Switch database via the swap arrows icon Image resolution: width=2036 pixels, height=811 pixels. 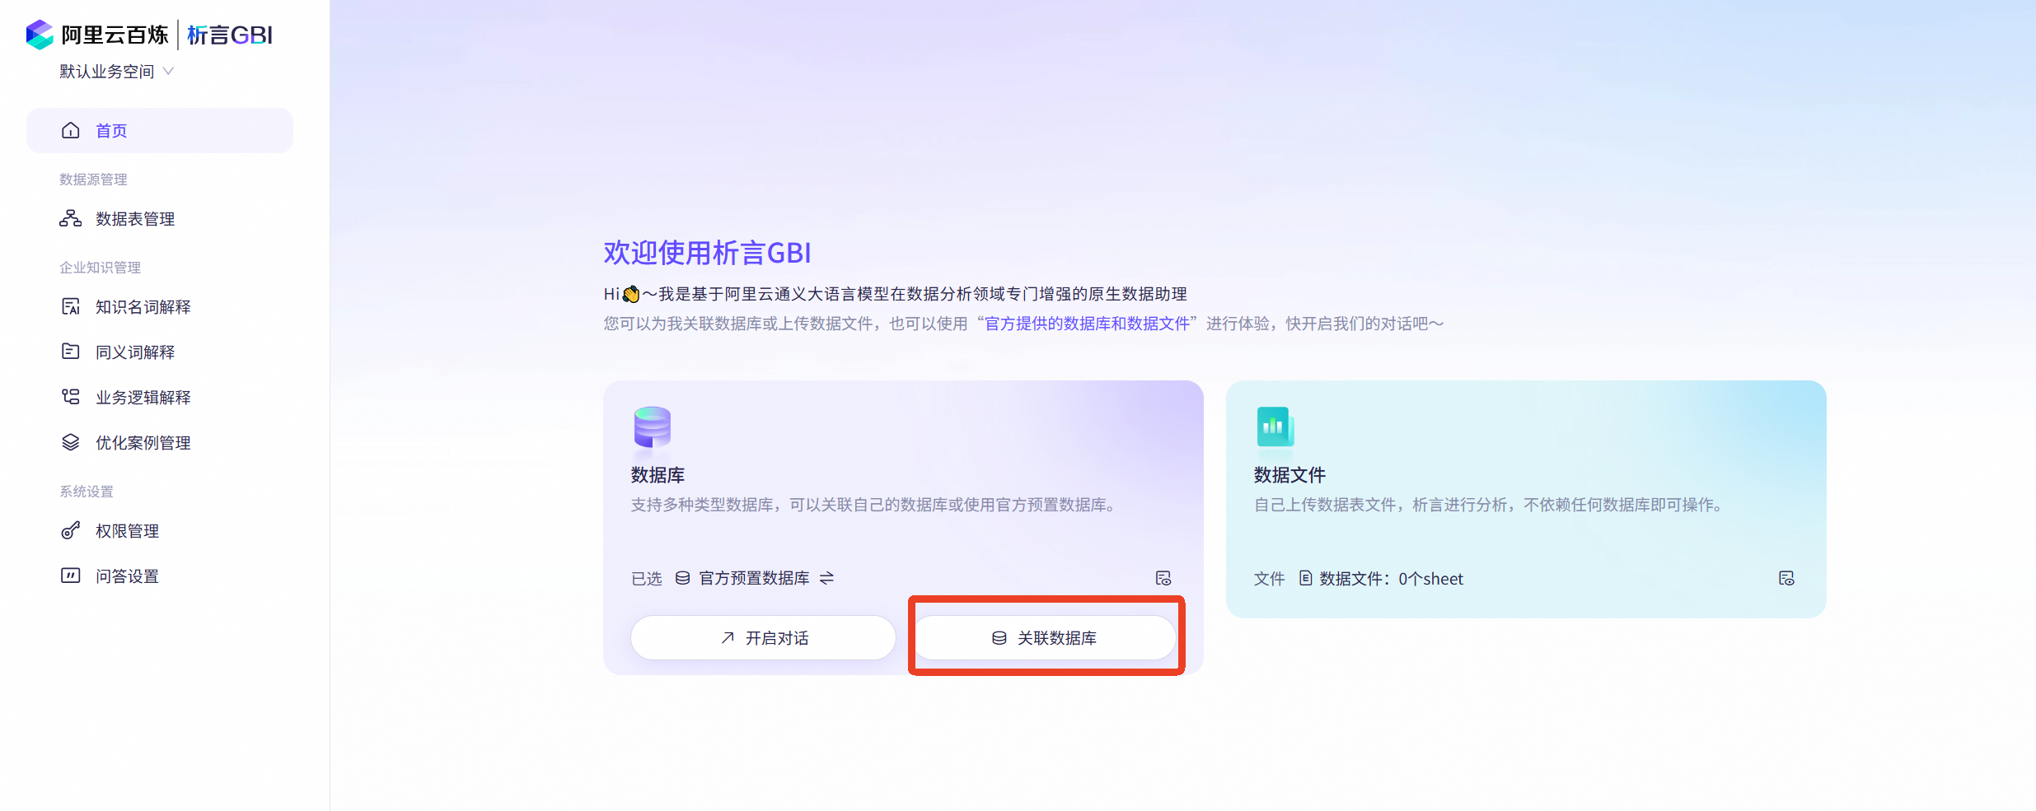[827, 578]
